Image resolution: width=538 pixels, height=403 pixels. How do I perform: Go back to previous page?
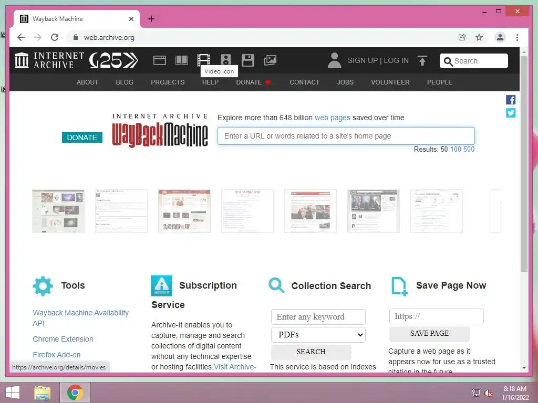coord(21,37)
